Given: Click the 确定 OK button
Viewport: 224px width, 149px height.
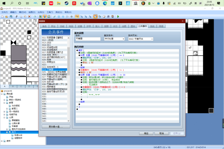Looking at the screenshot, I should pos(146,133).
